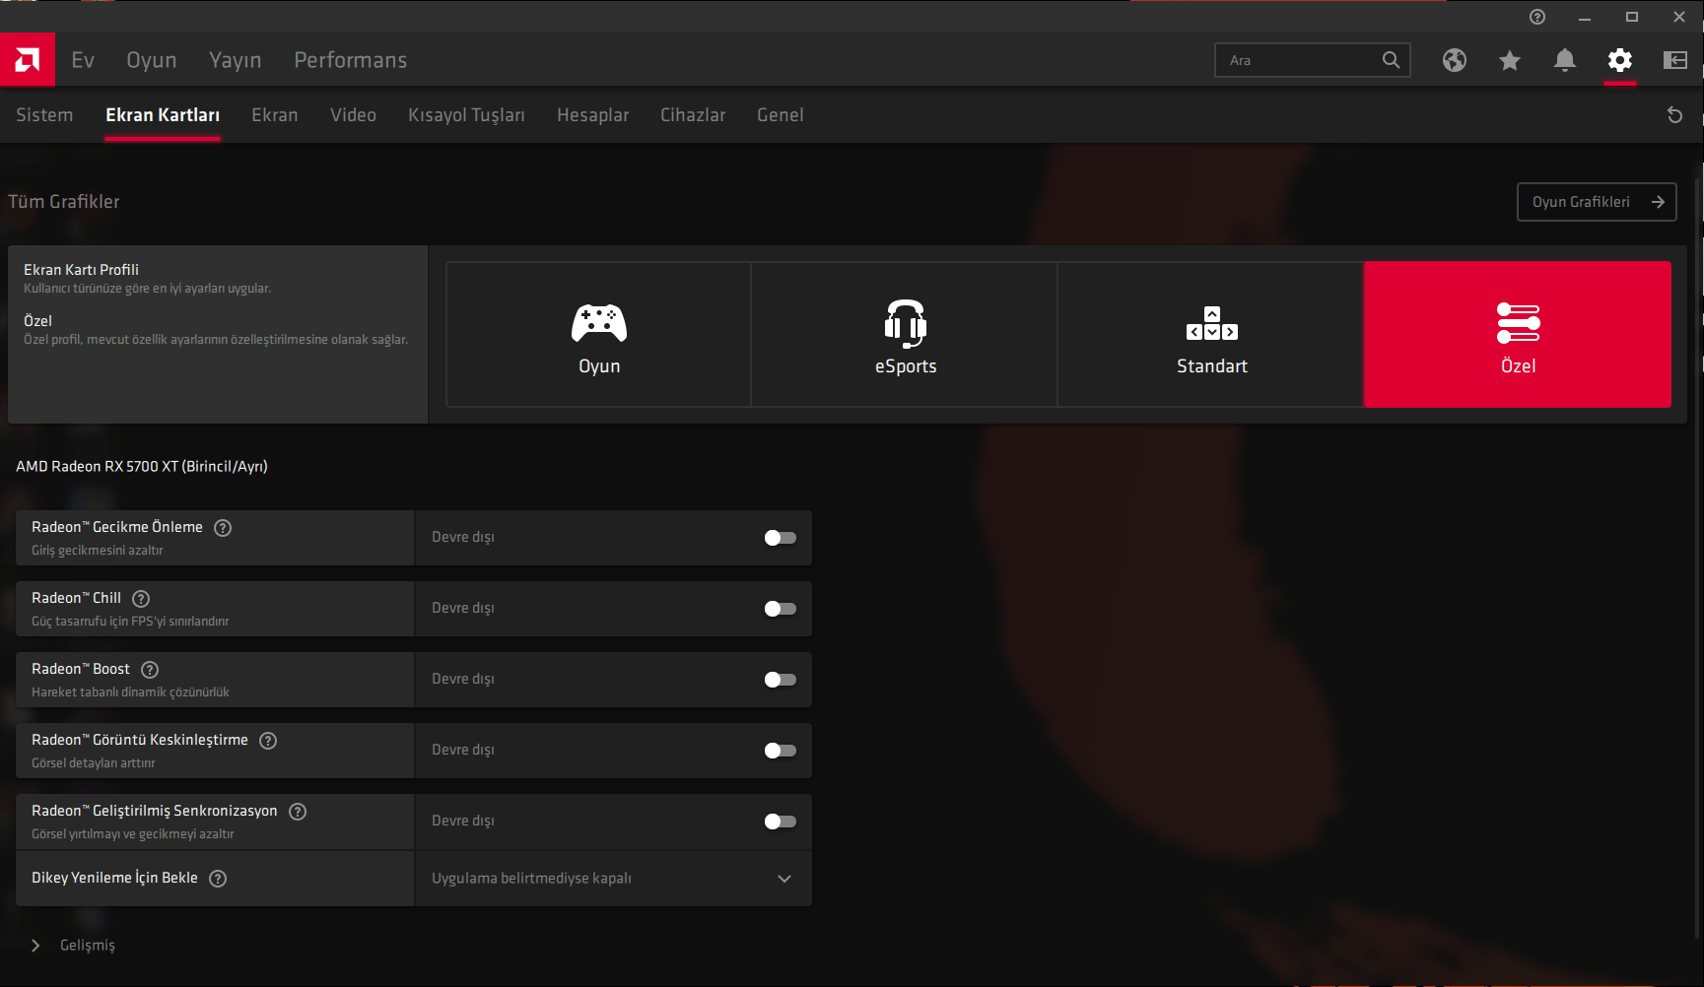Click the Oyun Grafikleri button
The width and height of the screenshot is (1704, 987).
coord(1597,202)
